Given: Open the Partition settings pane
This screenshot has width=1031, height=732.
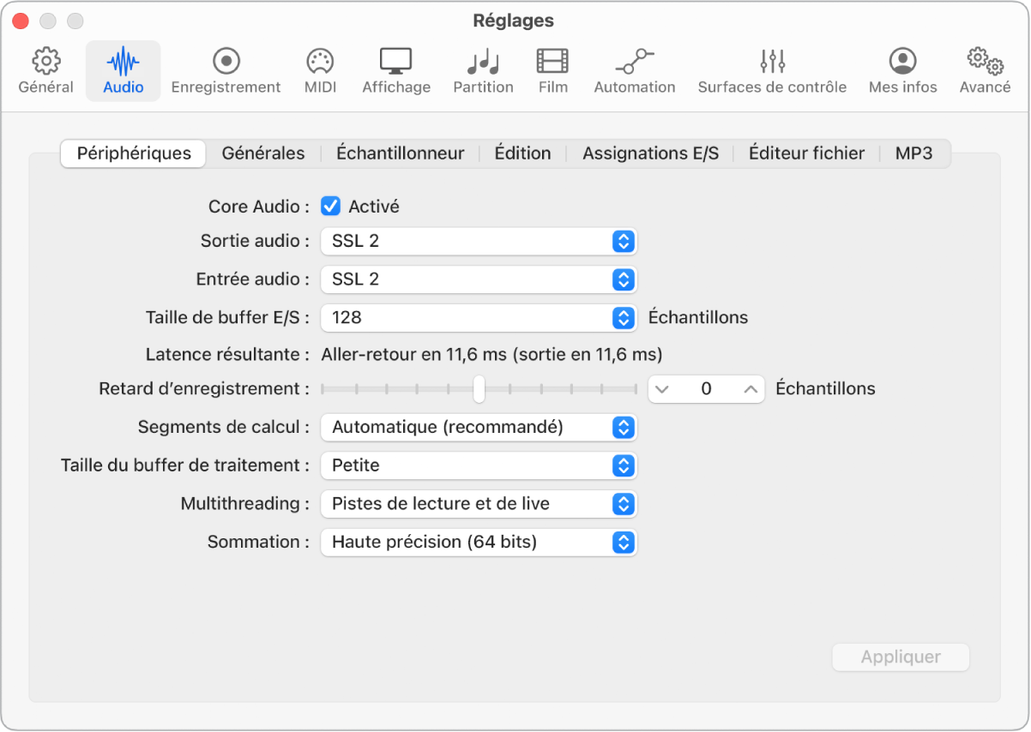Looking at the screenshot, I should tap(483, 69).
